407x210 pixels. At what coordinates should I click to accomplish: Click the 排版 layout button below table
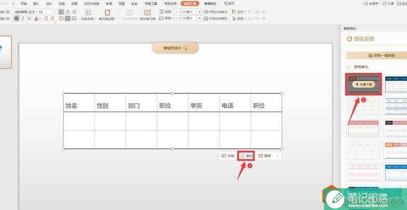[228, 156]
